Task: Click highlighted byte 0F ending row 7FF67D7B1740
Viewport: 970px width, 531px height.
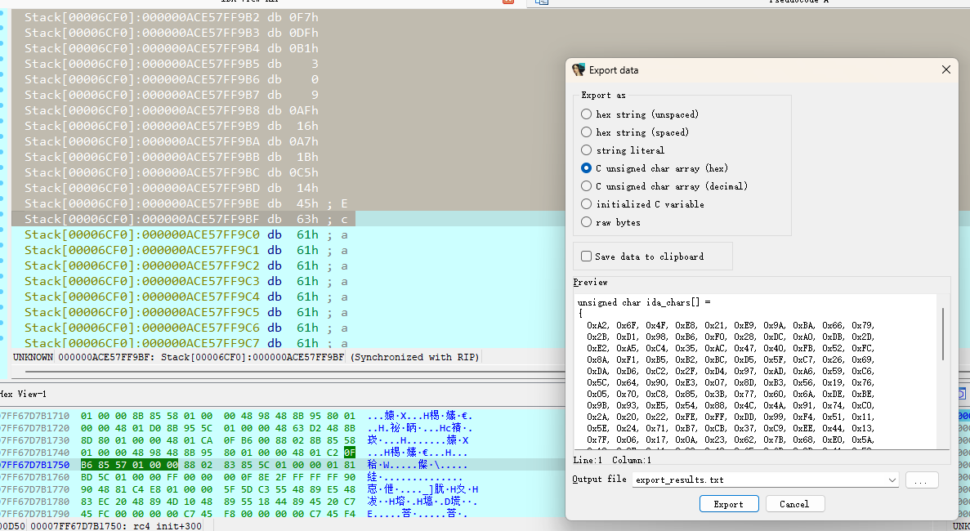Action: tap(350, 453)
